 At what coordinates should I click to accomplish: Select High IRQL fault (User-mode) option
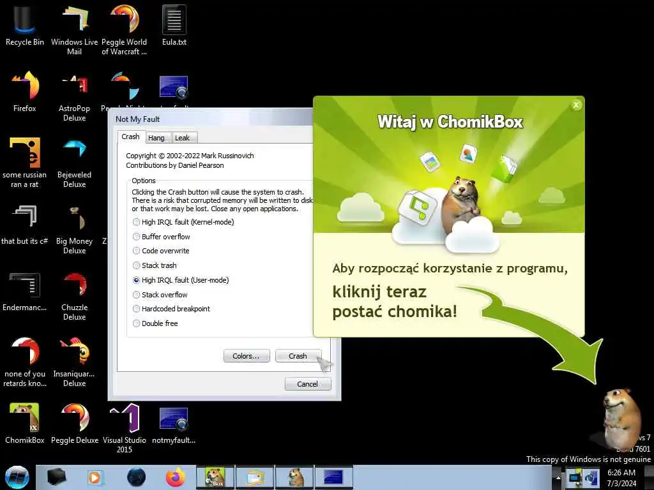(181, 280)
